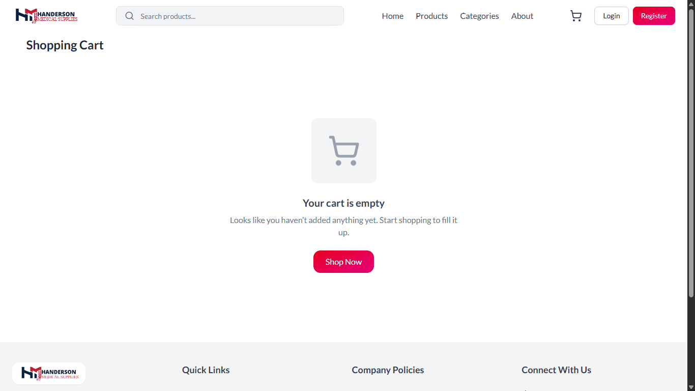Click the footer Handerson Medical Supplies logo
This screenshot has height=391, width=695.
(49, 373)
